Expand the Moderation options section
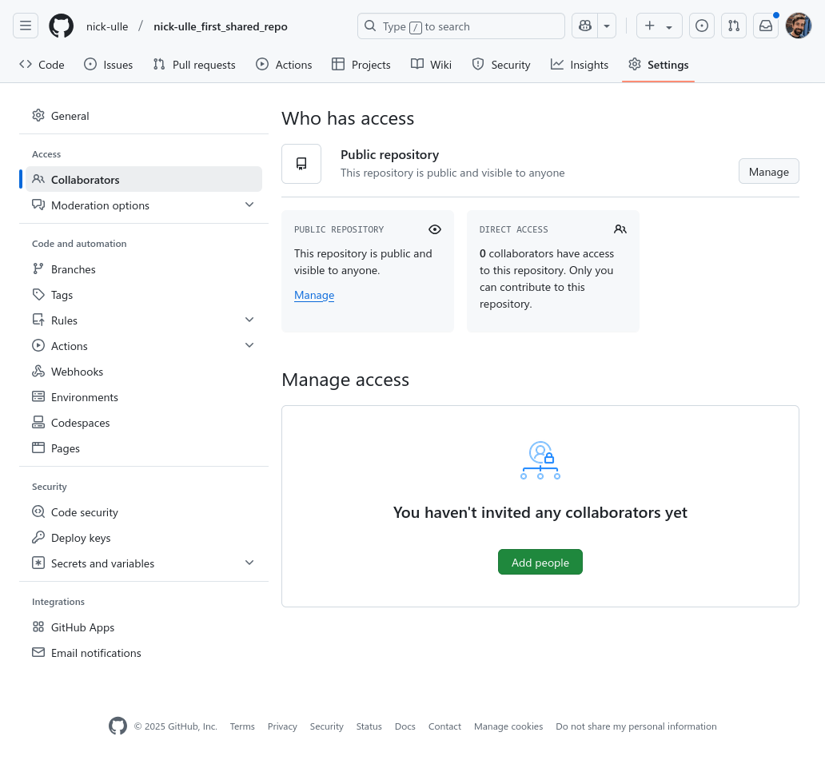 [249, 205]
